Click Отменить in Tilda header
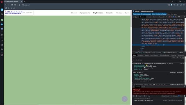The height and width of the screenshot is (105, 186). [74, 13]
